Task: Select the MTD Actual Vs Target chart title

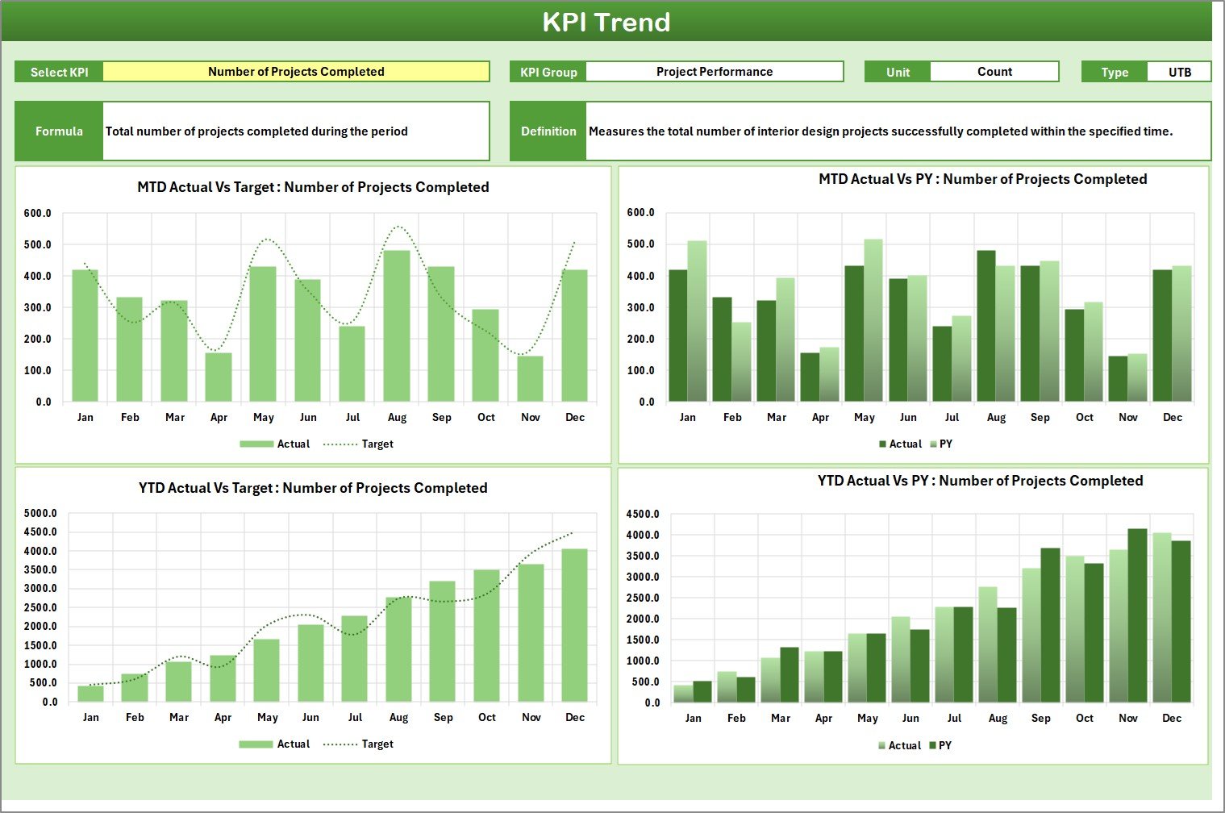Action: 313,186
